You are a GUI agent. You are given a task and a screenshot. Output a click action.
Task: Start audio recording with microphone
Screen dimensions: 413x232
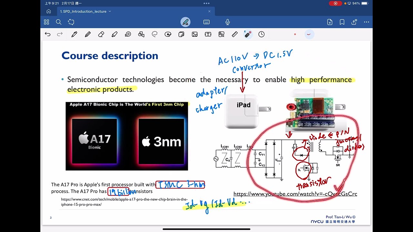tap(227, 22)
